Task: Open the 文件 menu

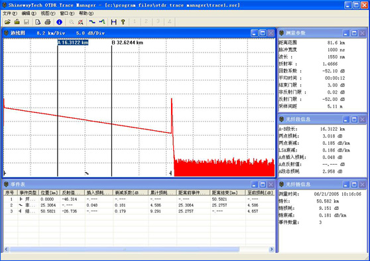Action: coord(10,13)
